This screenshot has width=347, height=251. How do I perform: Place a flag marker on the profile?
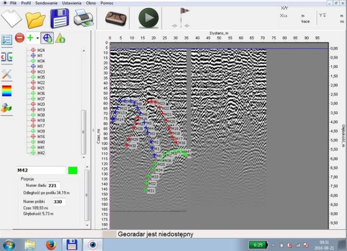pyautogui.click(x=181, y=17)
